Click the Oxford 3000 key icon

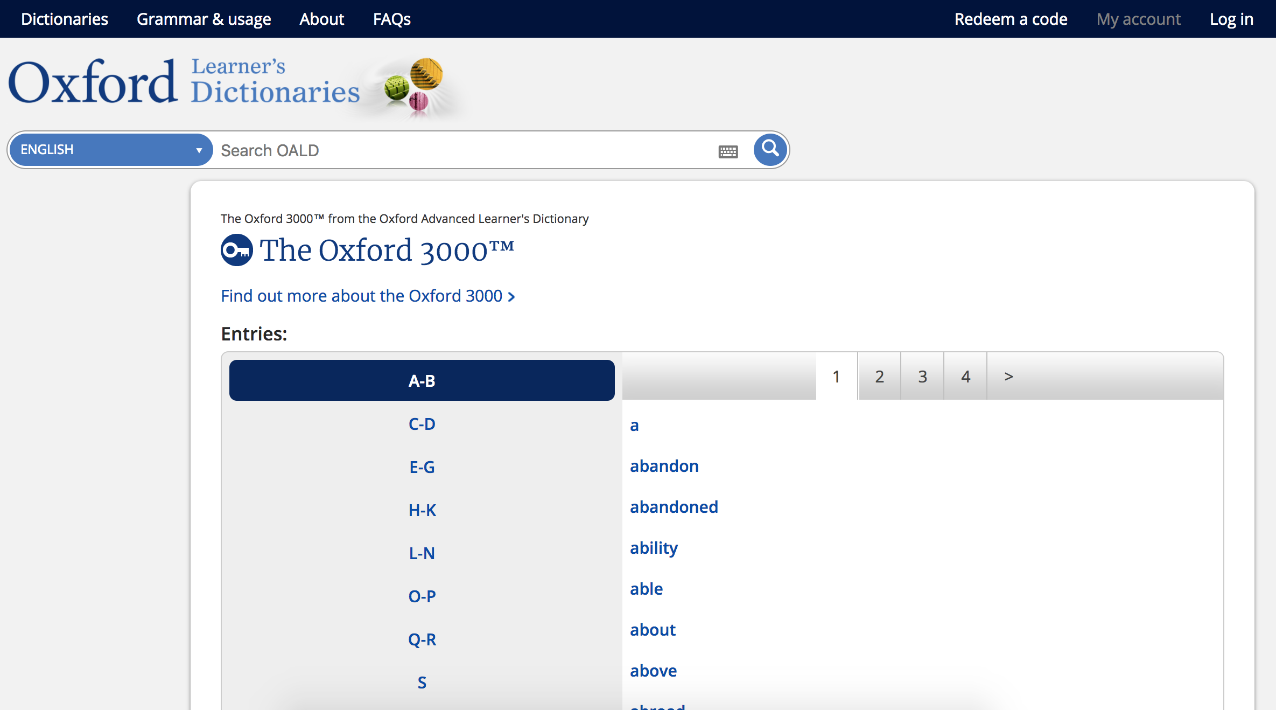point(236,250)
